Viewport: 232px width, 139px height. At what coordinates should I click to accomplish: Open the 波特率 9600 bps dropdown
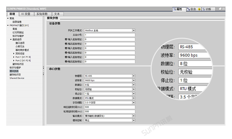(x=134, y=80)
